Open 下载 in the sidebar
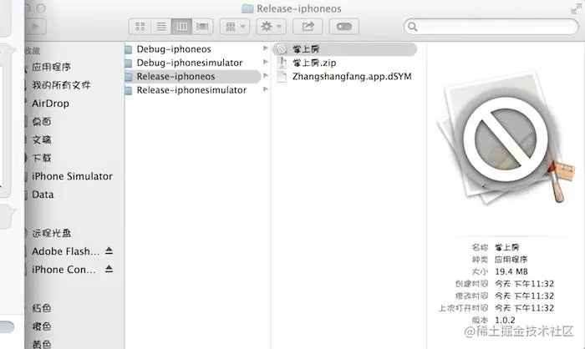Viewport: 585px width, 349px height. coord(42,158)
